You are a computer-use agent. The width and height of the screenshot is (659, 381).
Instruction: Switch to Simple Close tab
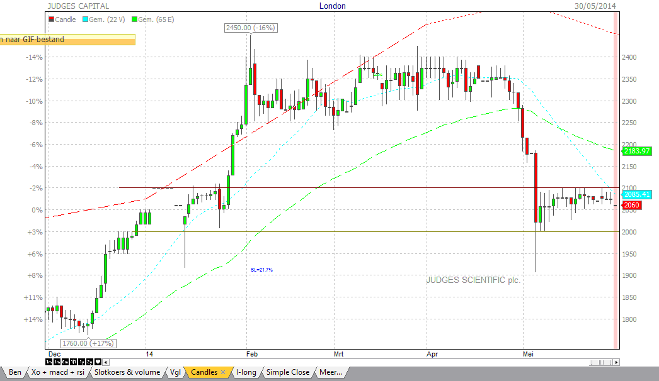pos(288,372)
